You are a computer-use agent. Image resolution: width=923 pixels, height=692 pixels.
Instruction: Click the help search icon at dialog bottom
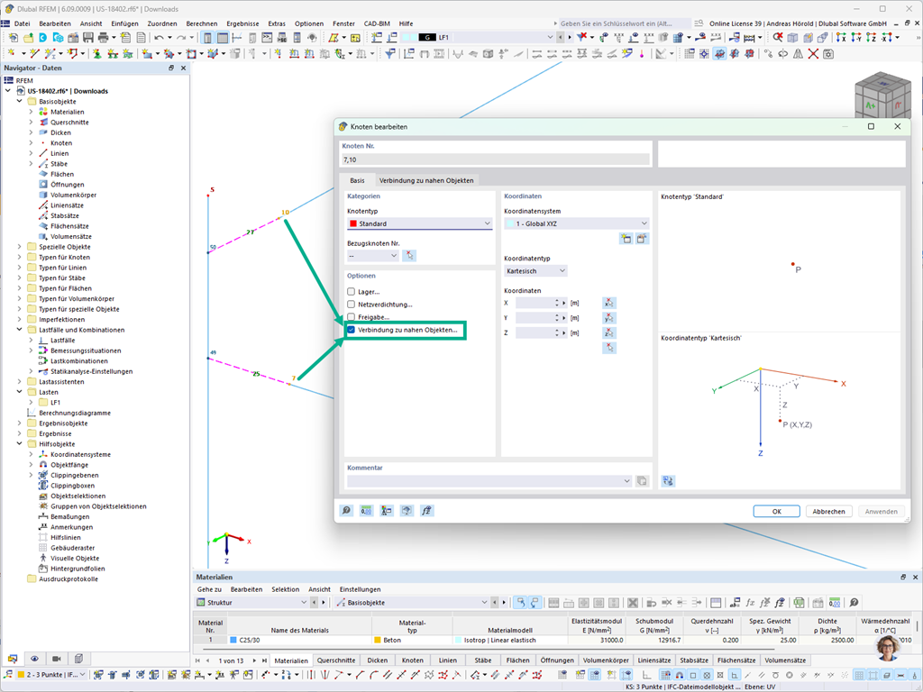pyautogui.click(x=346, y=511)
